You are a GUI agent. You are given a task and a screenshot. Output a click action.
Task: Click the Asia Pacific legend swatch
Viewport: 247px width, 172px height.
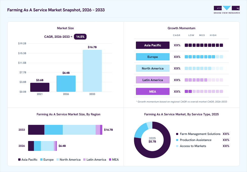(x=19, y=160)
